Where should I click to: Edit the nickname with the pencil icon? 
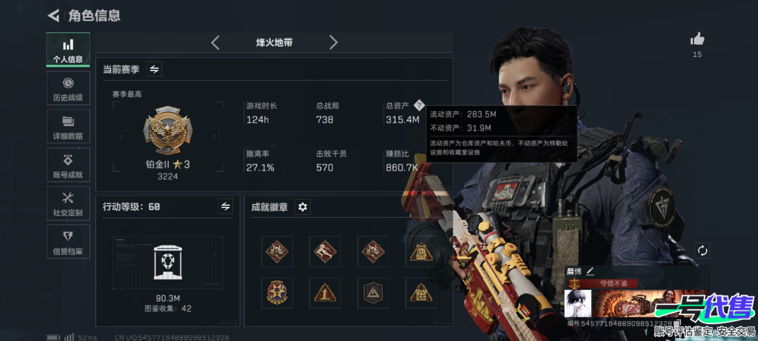click(x=590, y=271)
